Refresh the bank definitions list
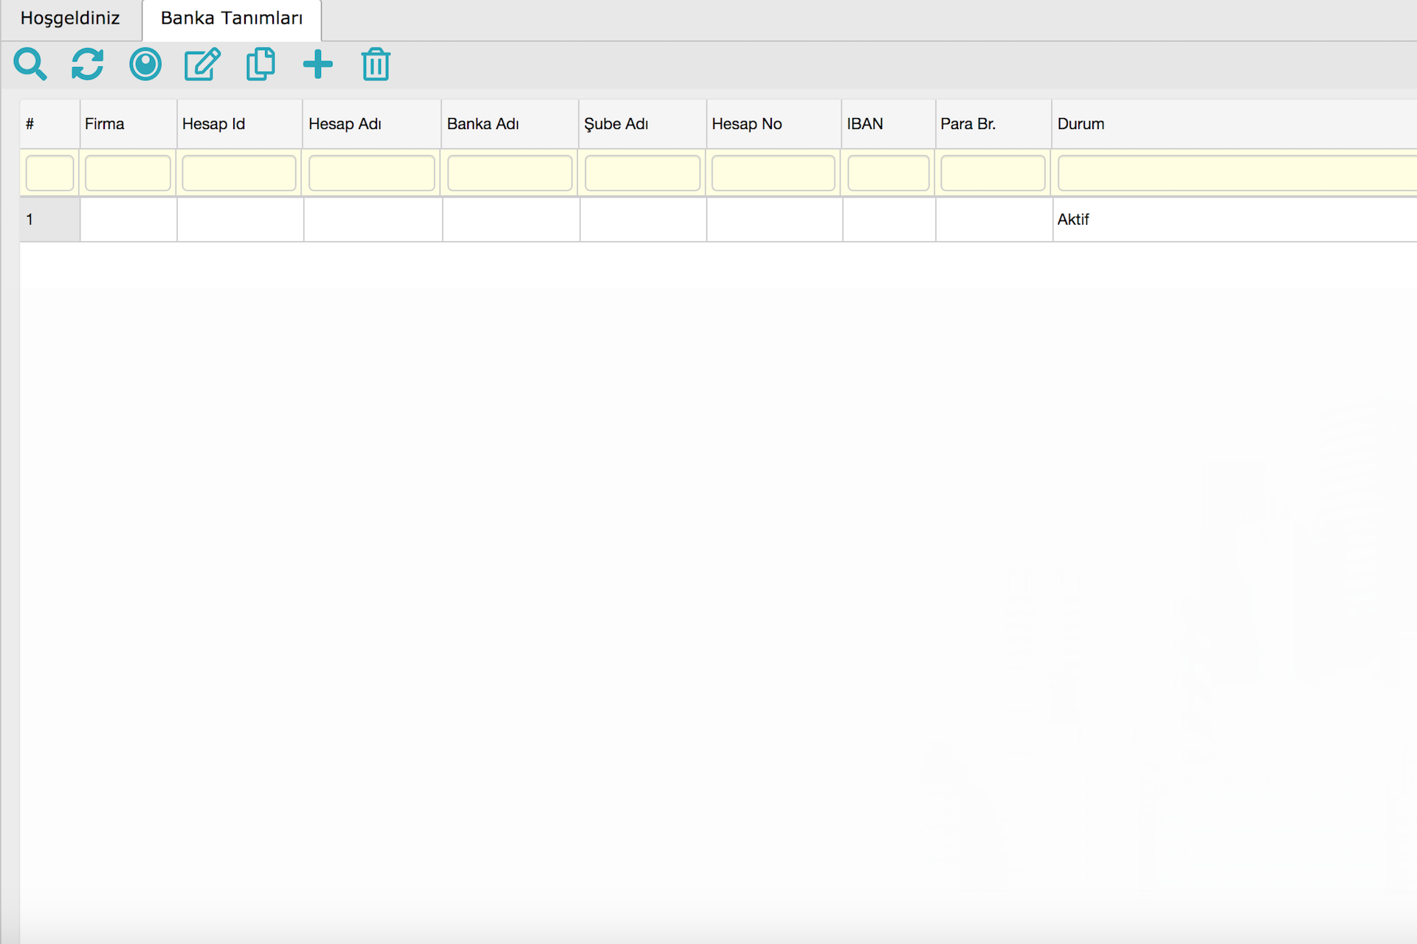This screenshot has height=944, width=1417. pyautogui.click(x=87, y=64)
